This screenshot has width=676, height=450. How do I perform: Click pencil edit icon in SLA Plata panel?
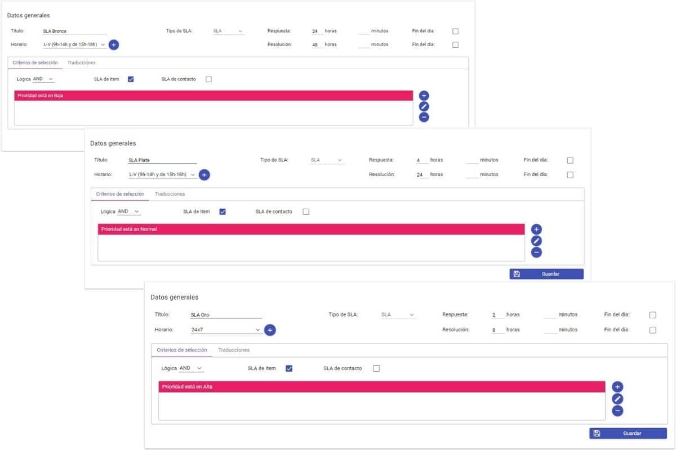(x=536, y=241)
